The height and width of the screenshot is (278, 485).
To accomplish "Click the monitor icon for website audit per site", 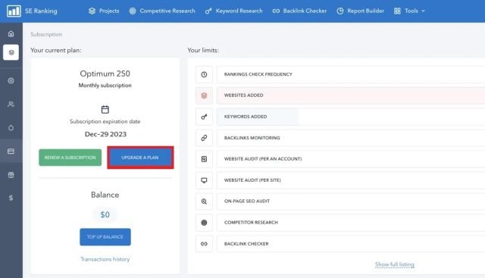I will [204, 180].
